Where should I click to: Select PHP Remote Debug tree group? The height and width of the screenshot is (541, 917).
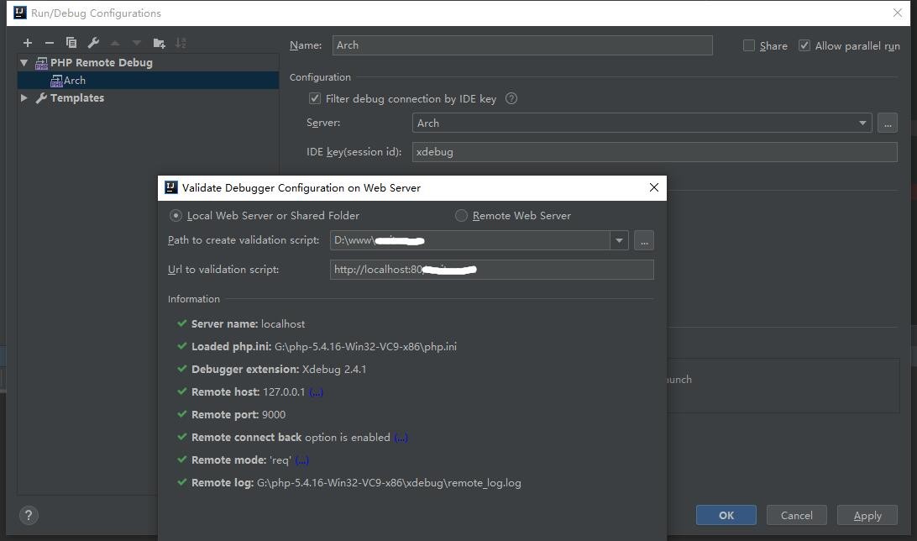[x=101, y=62]
